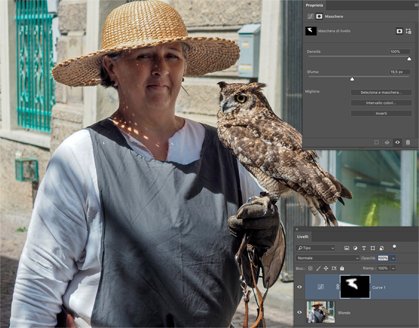Click the Seleziona e maschera button

point(381,92)
